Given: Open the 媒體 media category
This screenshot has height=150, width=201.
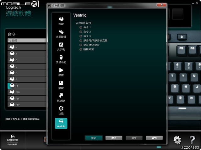Looking at the screenshot, I should (x=61, y=72).
